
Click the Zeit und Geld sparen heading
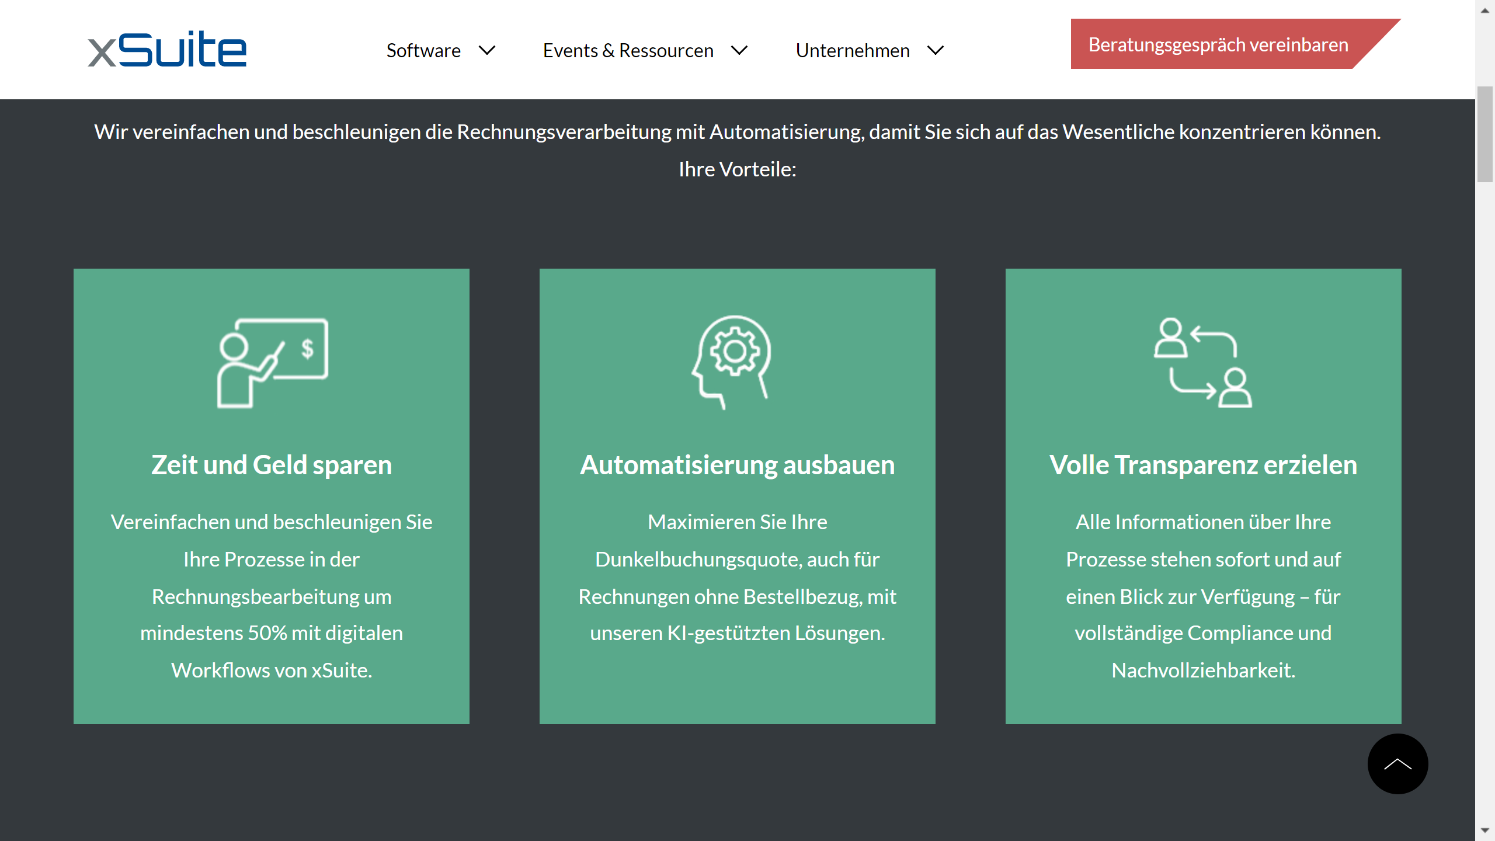pos(272,465)
